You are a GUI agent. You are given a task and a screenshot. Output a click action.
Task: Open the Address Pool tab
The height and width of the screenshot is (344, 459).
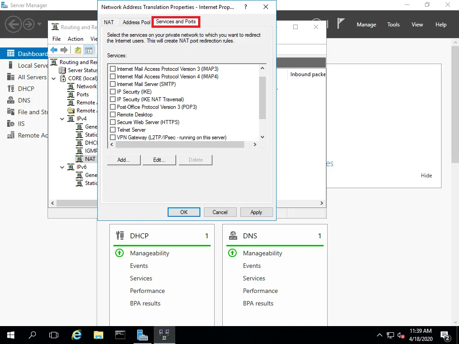tap(136, 22)
